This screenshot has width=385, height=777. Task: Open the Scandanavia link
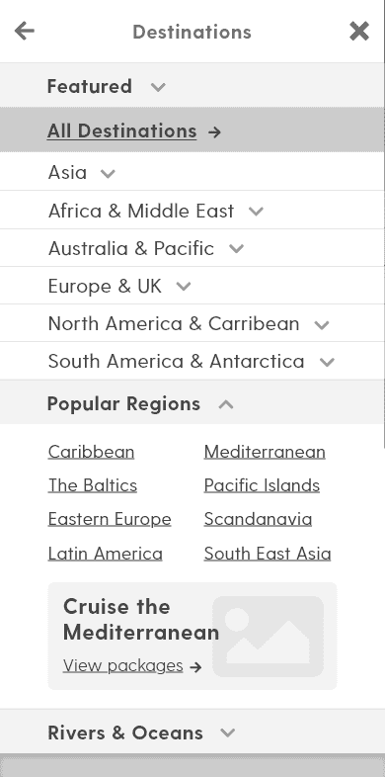[258, 519]
